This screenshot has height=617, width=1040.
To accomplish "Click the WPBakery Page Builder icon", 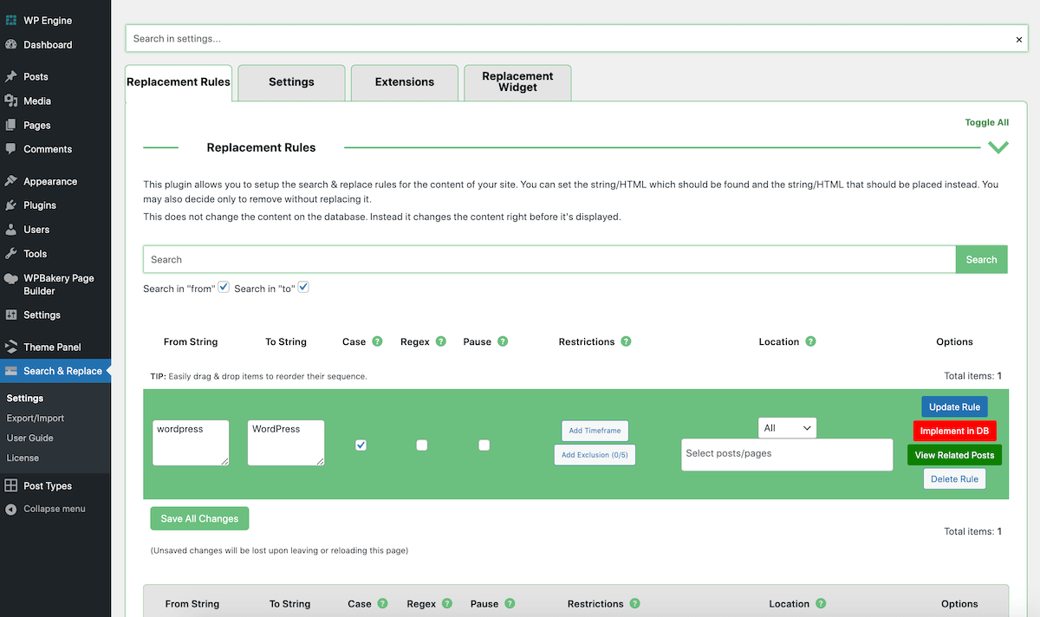I will point(10,279).
